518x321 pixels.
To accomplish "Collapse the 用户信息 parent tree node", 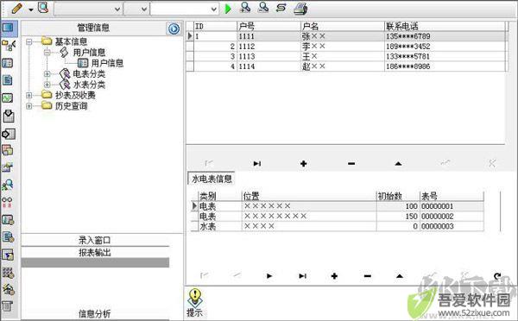I will pyautogui.click(x=47, y=52).
